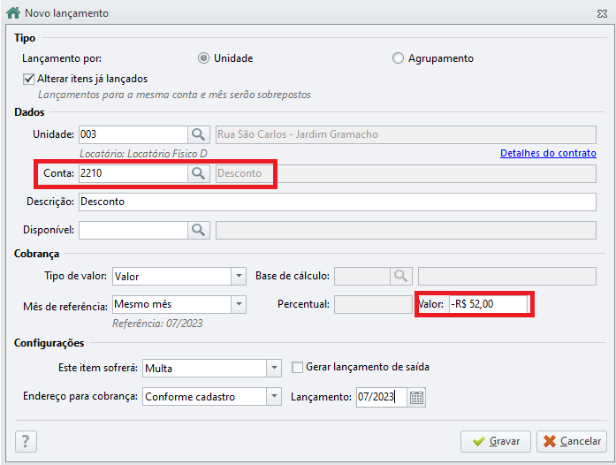
Task: Select the Unidade radio option
Action: (x=203, y=58)
